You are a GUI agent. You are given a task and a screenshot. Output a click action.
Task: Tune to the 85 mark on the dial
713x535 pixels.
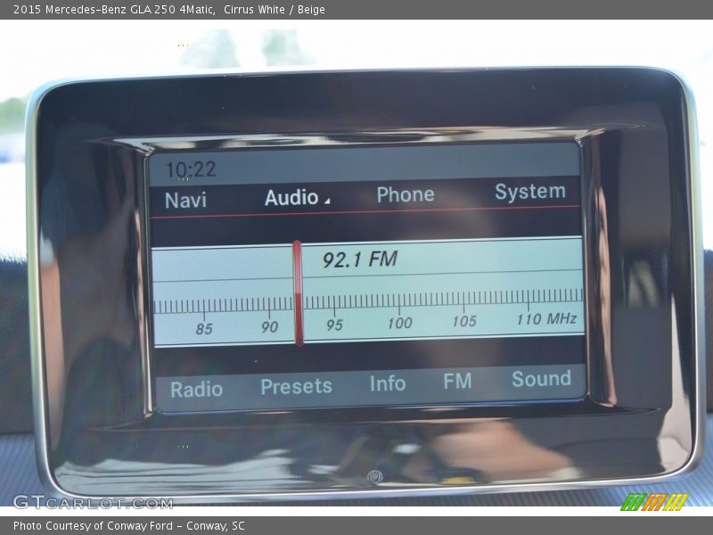click(204, 328)
